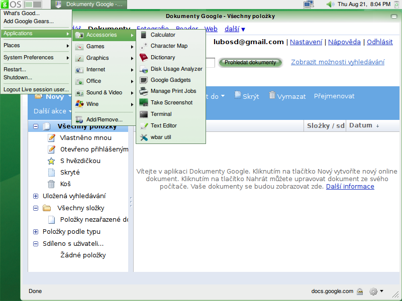Image resolution: width=402 pixels, height=301 pixels.
Task: Open What's Good entry
Action: pos(36,14)
